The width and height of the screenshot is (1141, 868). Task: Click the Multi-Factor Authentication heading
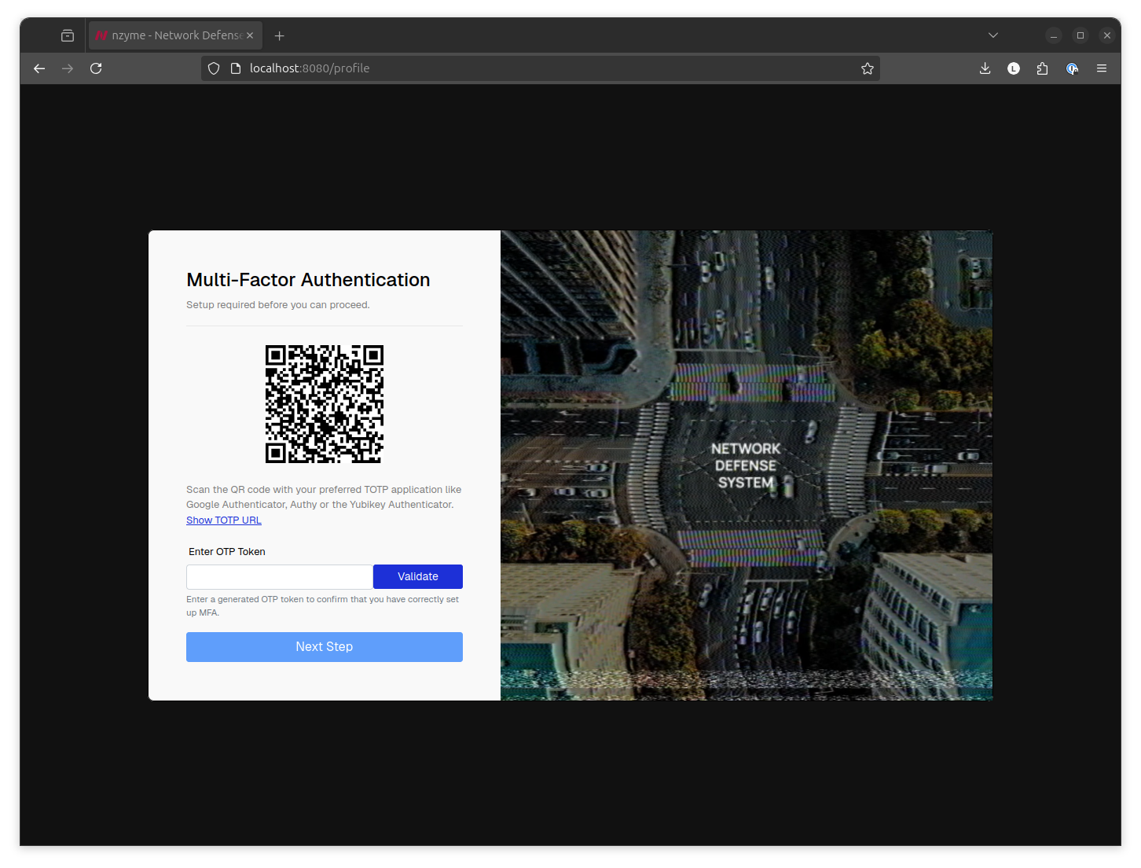pos(308,280)
